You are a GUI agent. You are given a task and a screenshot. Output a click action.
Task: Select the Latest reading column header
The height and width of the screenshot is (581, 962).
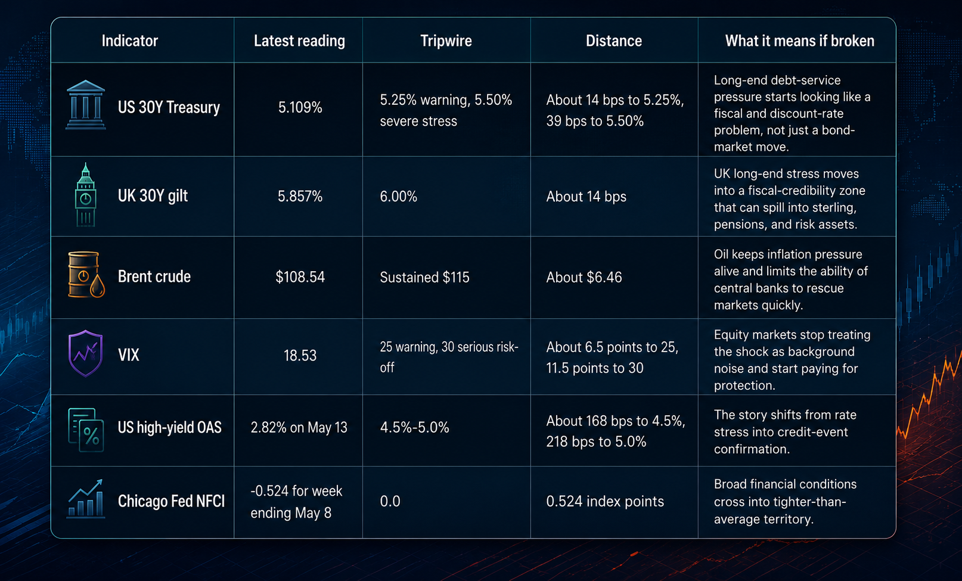click(299, 41)
